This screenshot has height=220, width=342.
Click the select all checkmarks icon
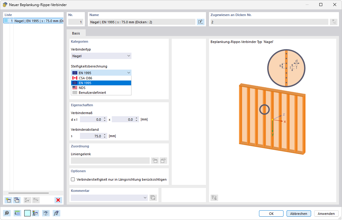pos(27,200)
